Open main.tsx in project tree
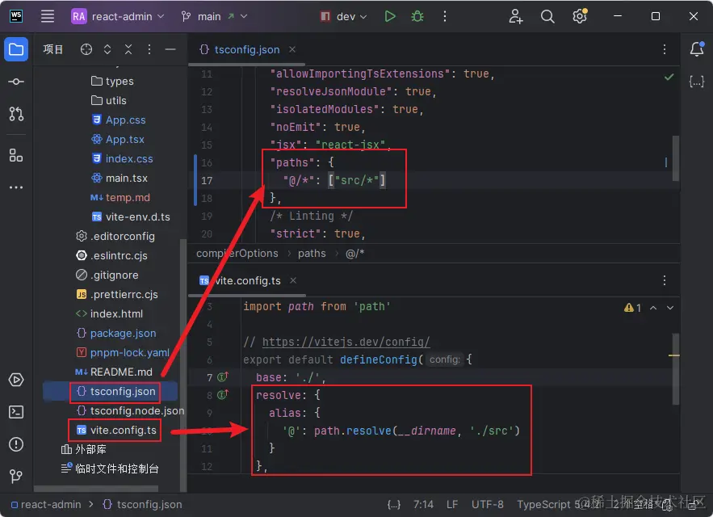Screen dimensions: 713x517 (120, 178)
